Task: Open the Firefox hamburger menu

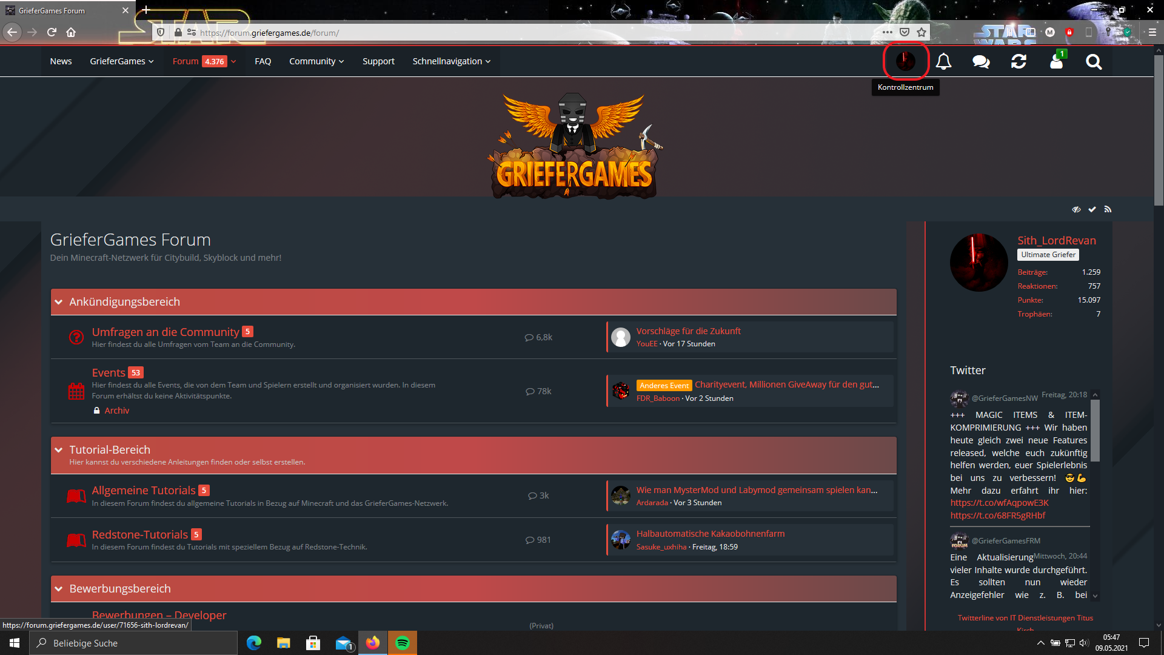Action: pos(1152,32)
